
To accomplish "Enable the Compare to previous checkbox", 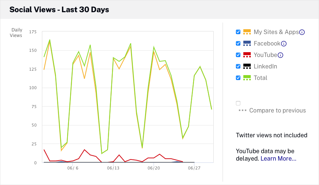I will (x=238, y=103).
